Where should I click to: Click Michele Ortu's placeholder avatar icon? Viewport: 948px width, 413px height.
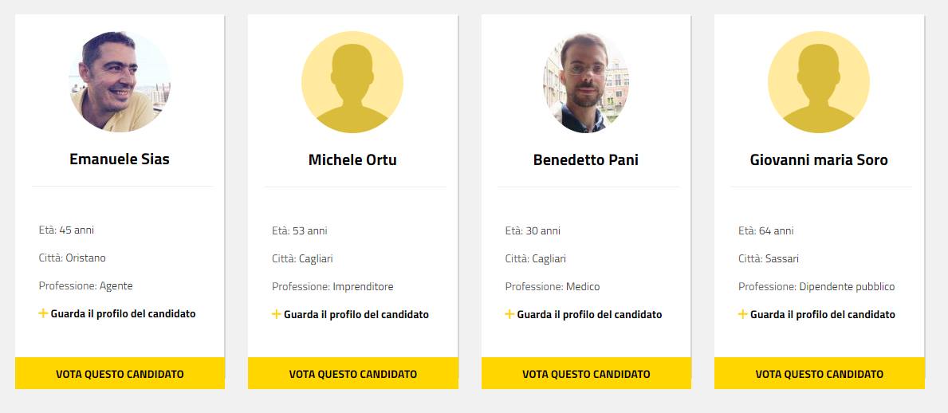click(x=352, y=82)
